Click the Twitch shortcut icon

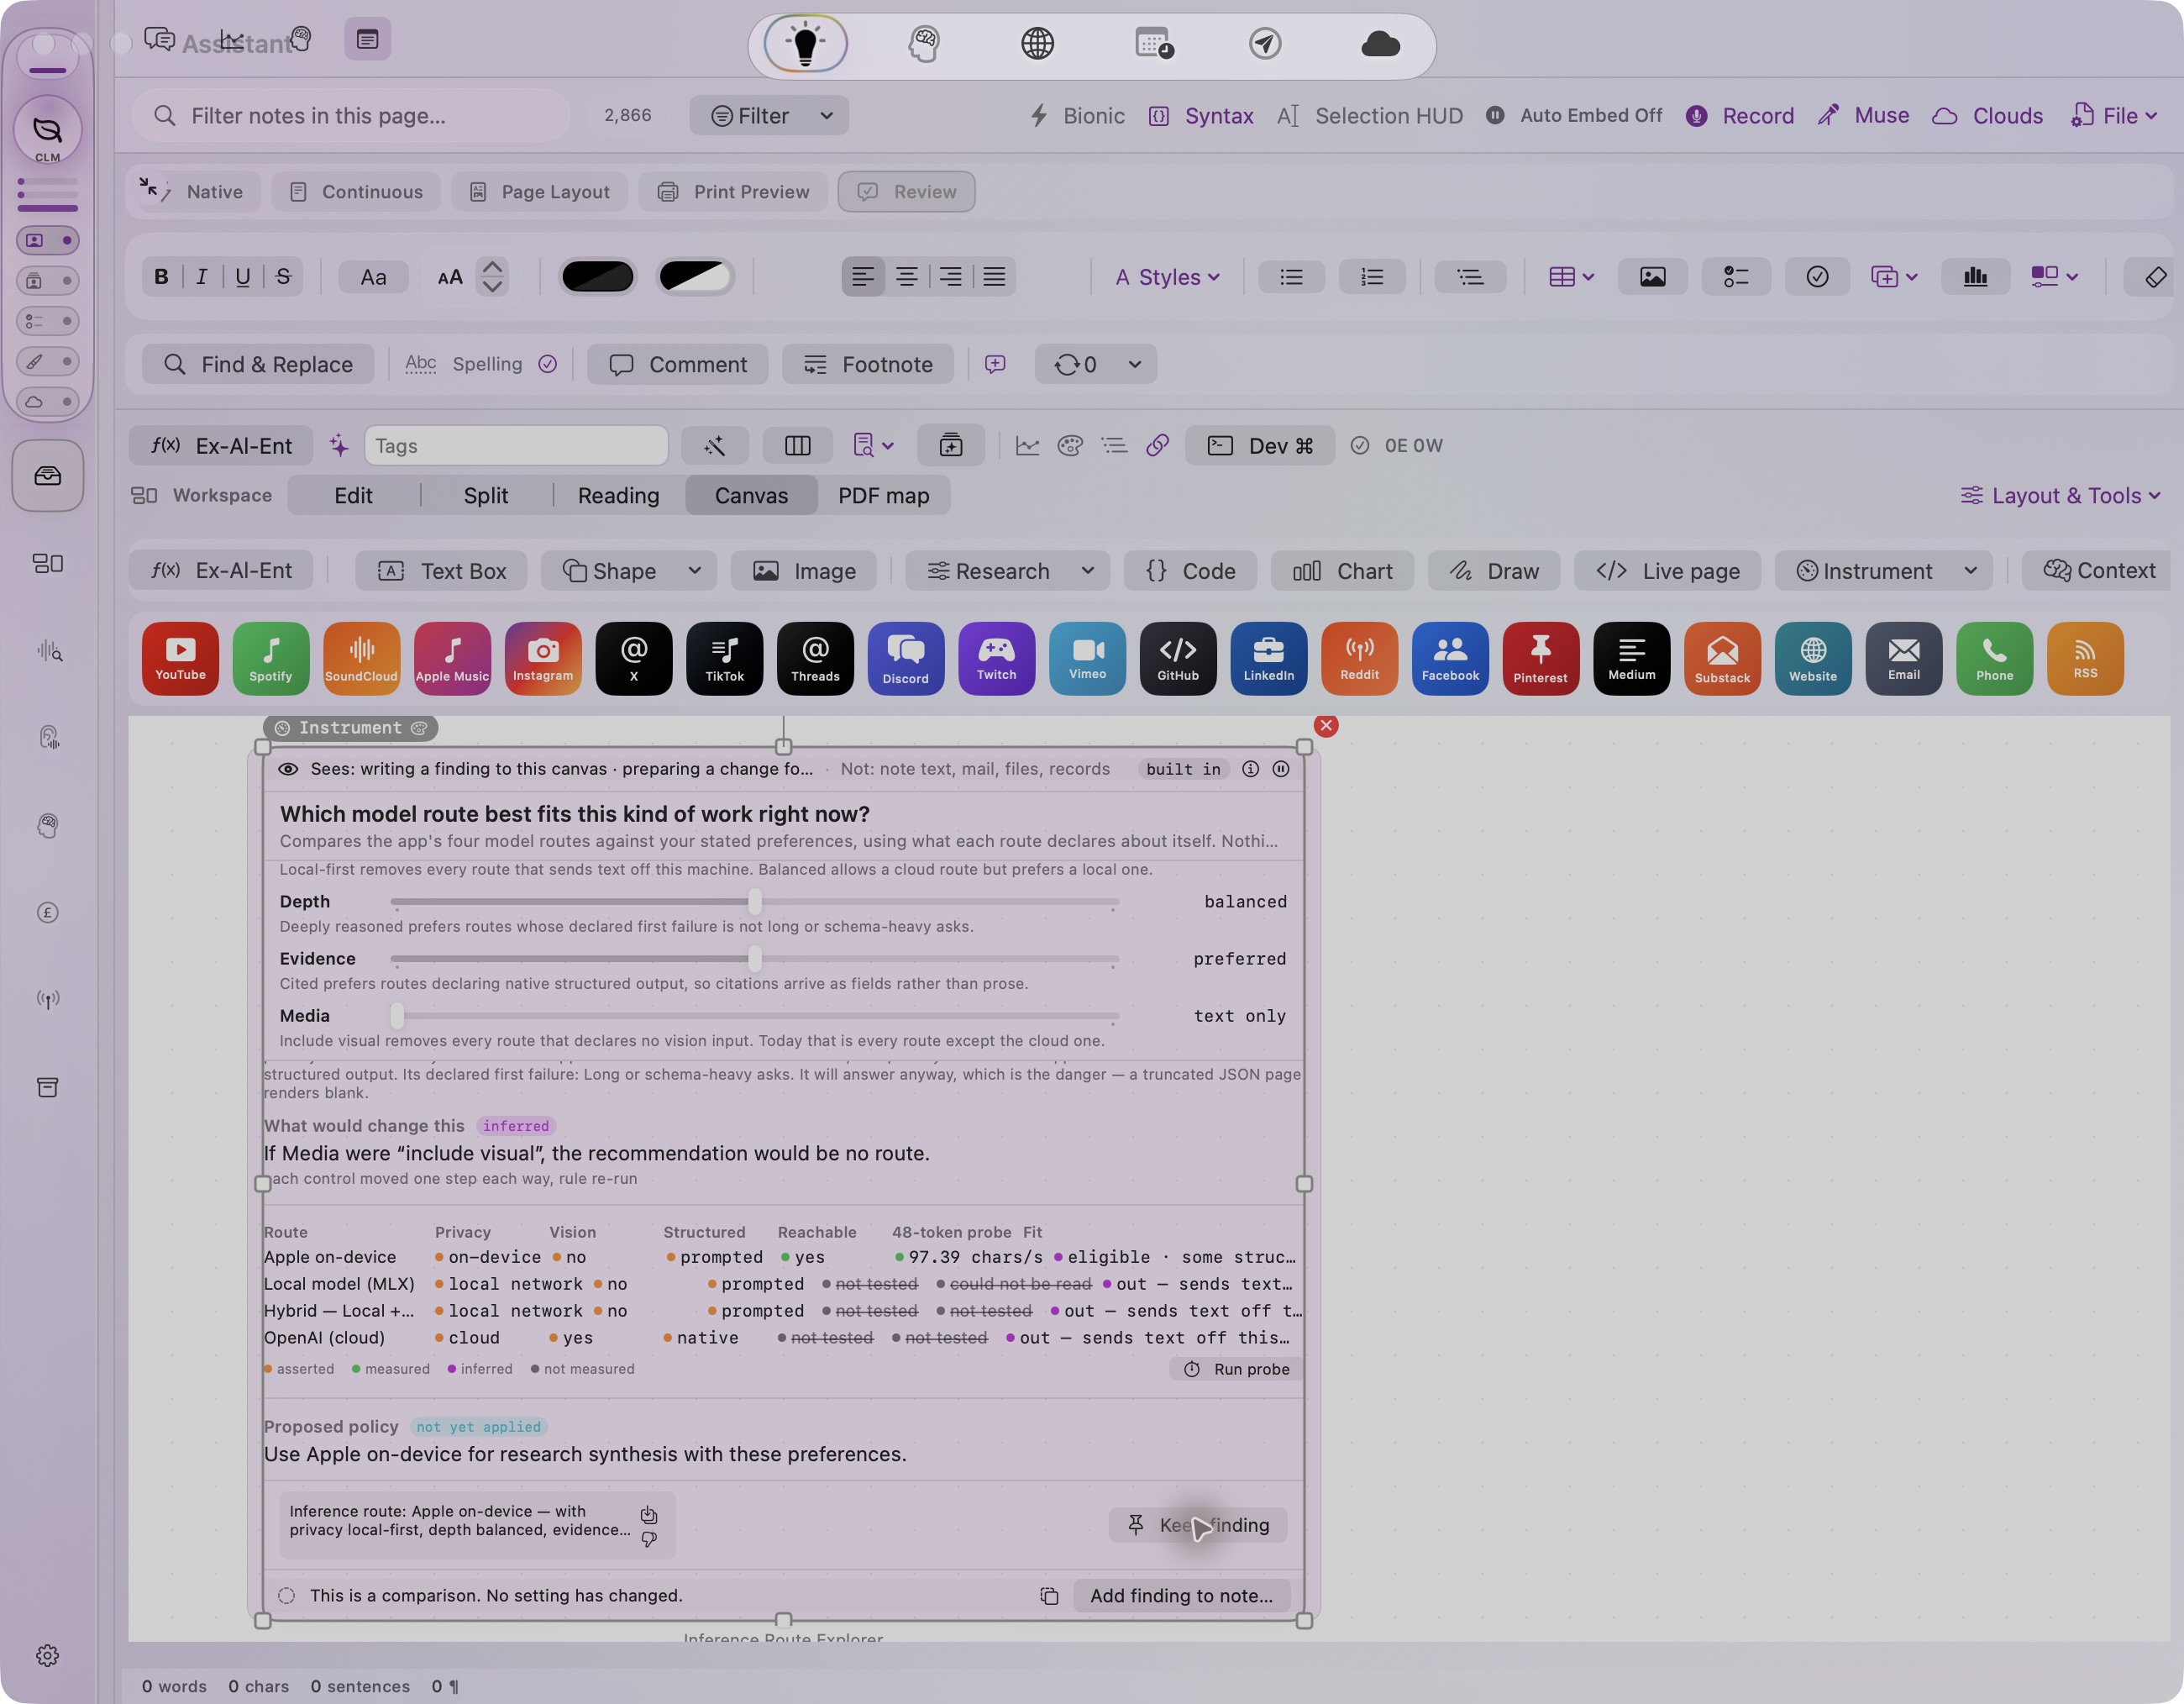click(x=996, y=658)
